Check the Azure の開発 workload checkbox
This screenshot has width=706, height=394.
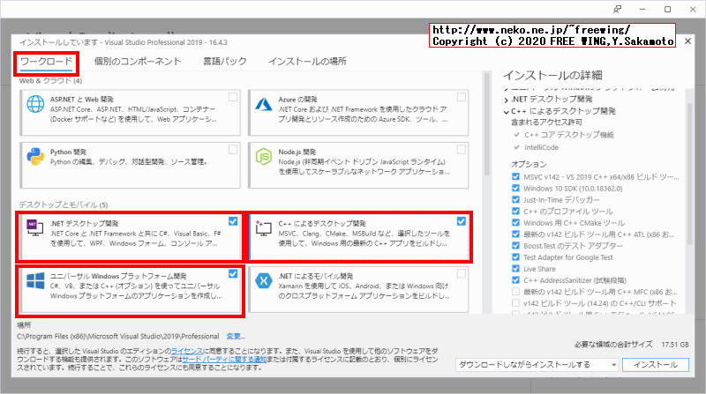pos(461,97)
